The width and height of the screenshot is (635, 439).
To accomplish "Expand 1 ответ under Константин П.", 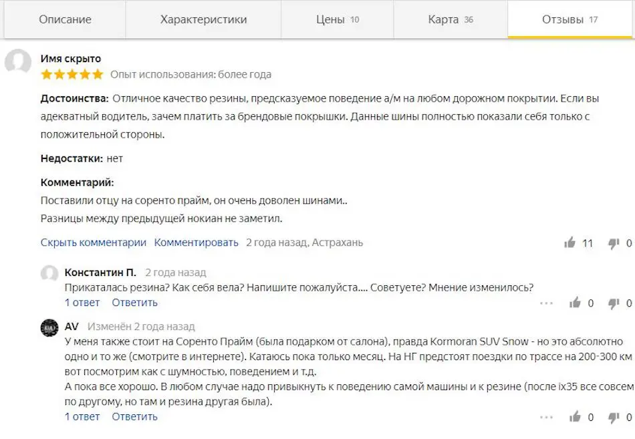I will click(82, 303).
